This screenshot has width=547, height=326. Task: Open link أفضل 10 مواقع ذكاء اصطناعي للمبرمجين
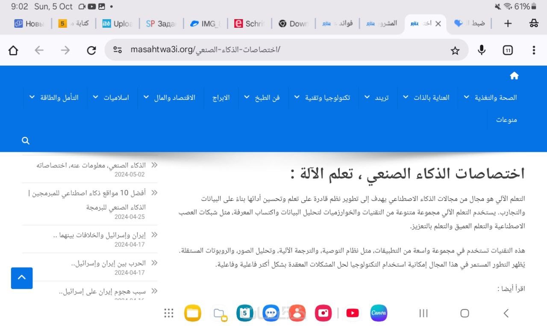(87, 200)
